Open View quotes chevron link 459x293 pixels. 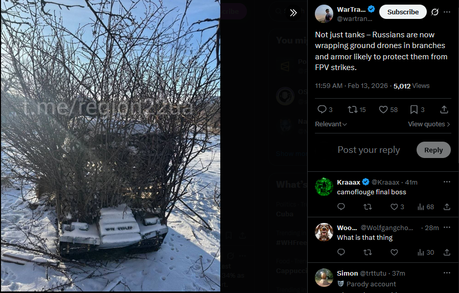coord(429,124)
